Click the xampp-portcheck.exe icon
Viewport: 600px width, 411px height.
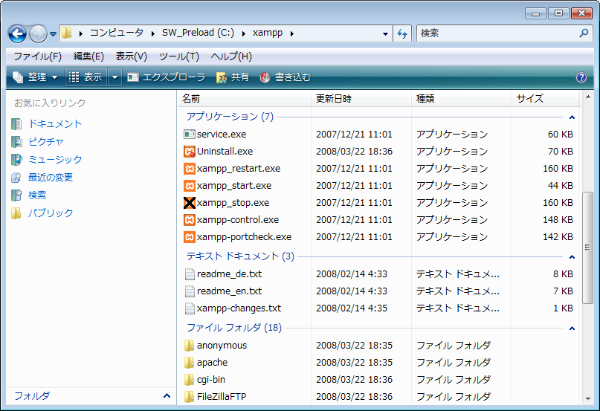point(190,237)
